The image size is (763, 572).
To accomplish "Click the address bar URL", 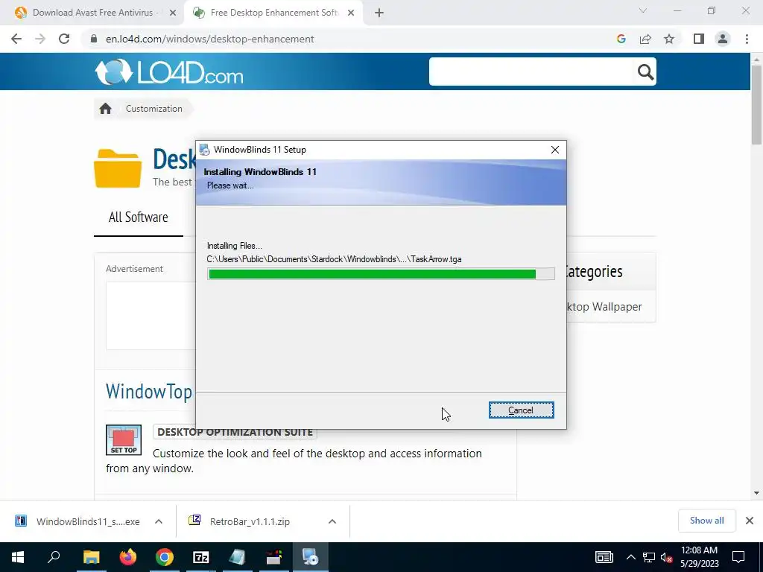I will coord(209,39).
